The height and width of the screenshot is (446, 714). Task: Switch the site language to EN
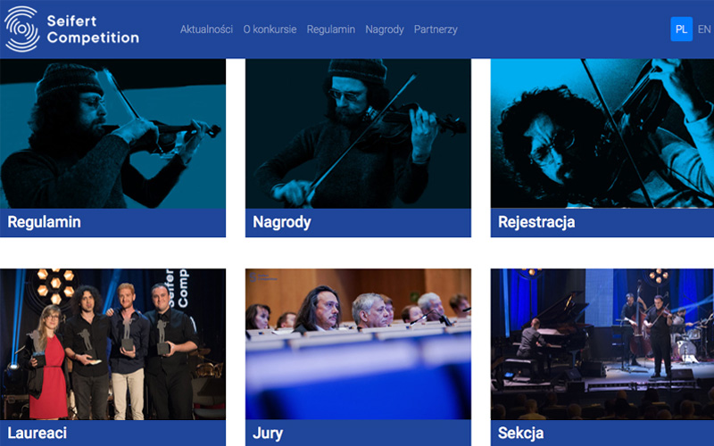click(x=704, y=29)
